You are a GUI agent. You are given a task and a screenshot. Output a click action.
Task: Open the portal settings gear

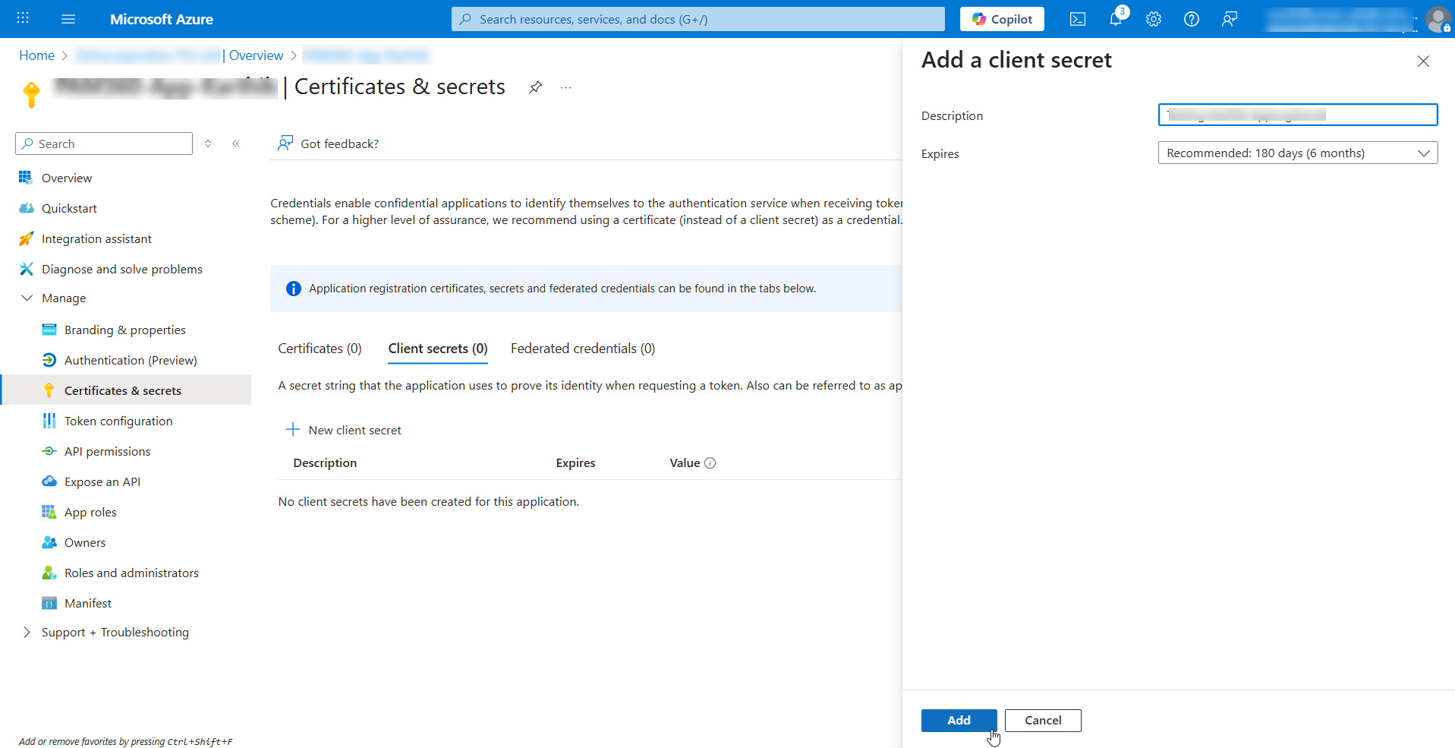(x=1153, y=19)
